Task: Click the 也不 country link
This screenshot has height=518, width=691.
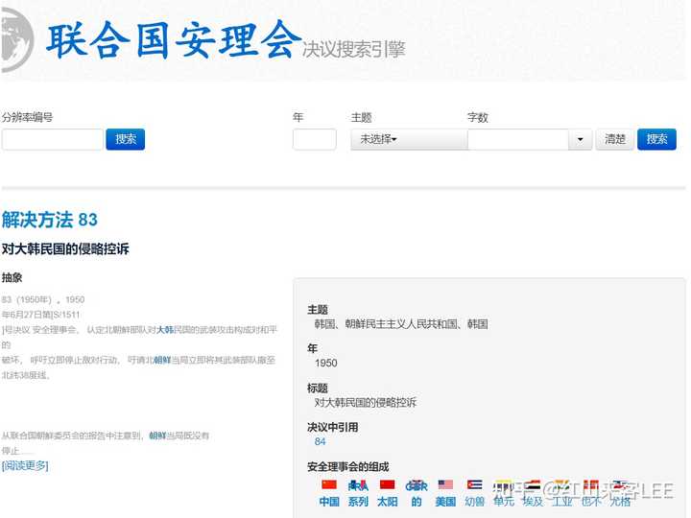Action: [591, 502]
